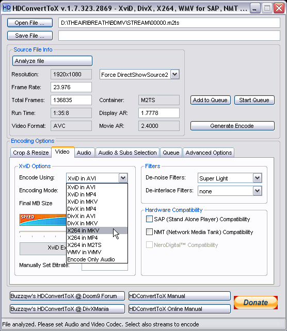Click Generate Encode button
Image resolution: width=287 pixels, height=331 pixels.
232,126
